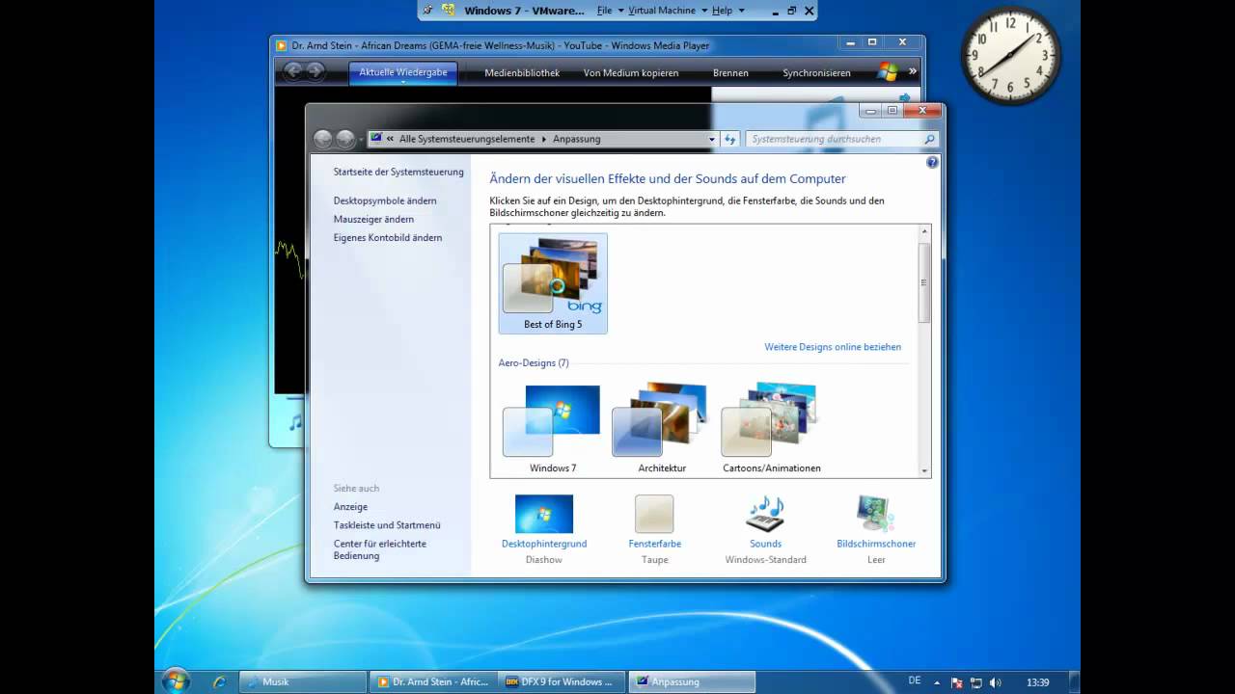
Task: Click the taskbar clock 13:39
Action: click(1038, 682)
